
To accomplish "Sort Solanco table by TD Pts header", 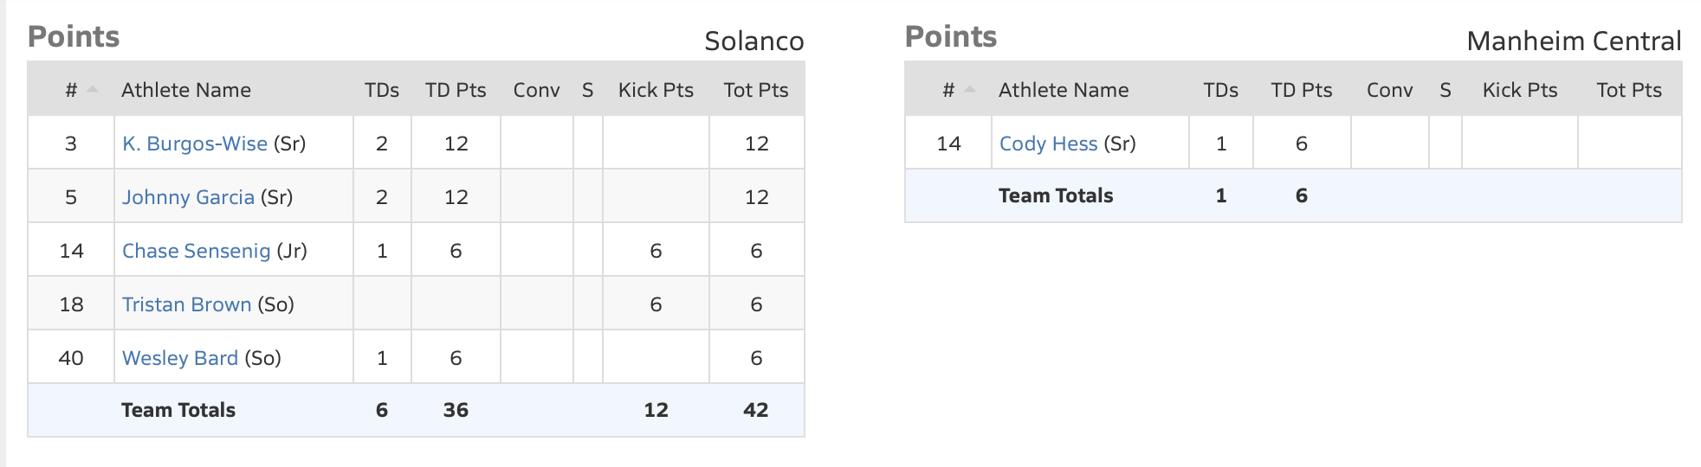I will point(456,90).
